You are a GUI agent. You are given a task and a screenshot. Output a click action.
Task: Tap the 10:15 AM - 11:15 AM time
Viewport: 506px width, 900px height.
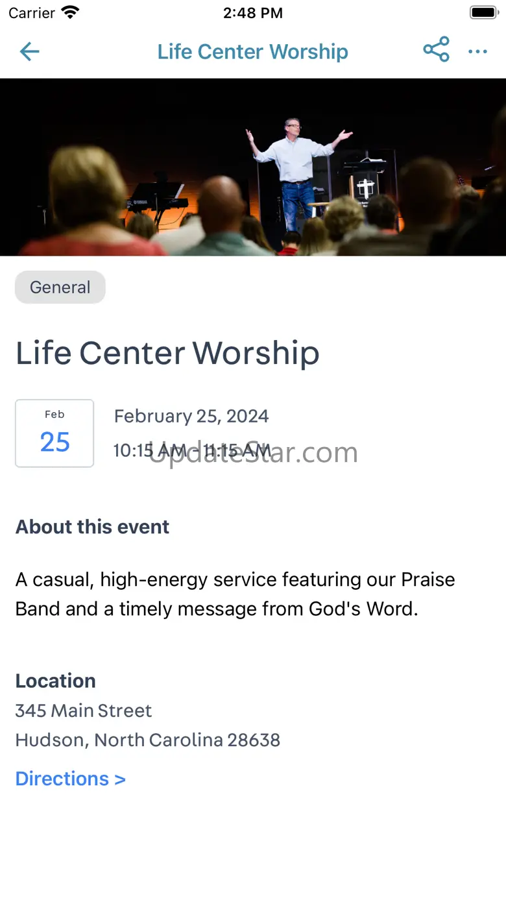pyautogui.click(x=192, y=450)
